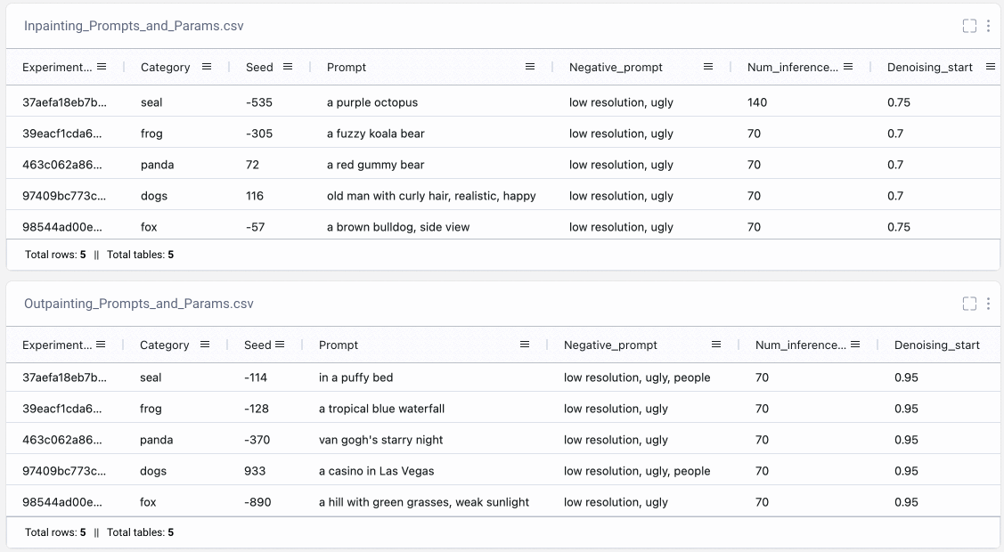Screen dimensions: 1004x552
Task: Select 'low resolution, ugly, people' in seal row
Action: (636, 377)
